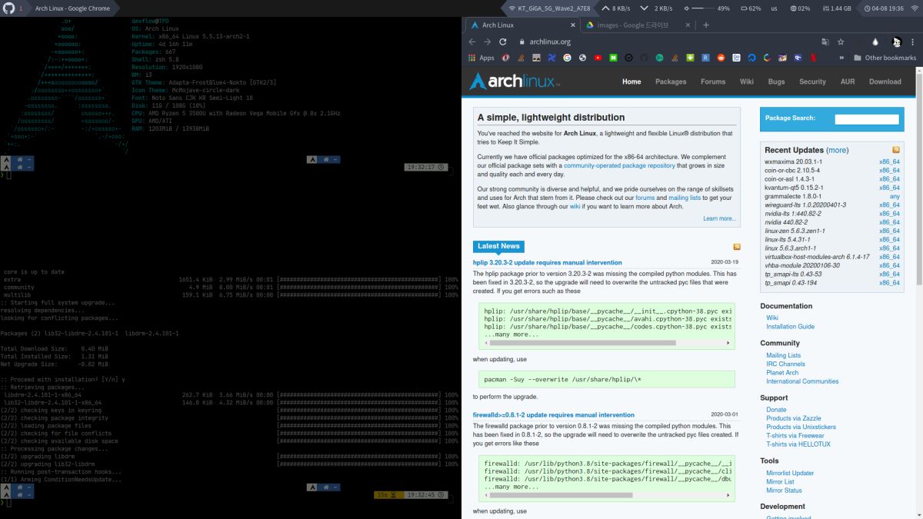Click the 04-08 19:36 clock
Viewport: 923px width, 519px height.
[888, 8]
